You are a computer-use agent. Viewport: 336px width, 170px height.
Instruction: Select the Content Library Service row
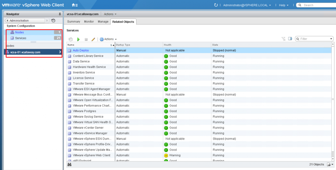click(x=199, y=56)
